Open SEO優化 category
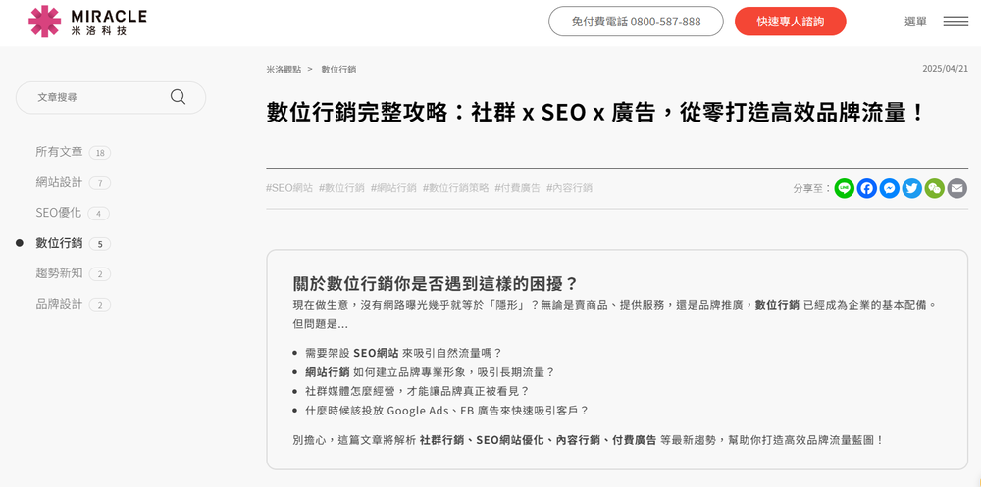 (58, 213)
